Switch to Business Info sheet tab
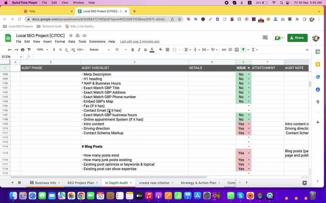This screenshot has height=203, width=326. coord(46,183)
